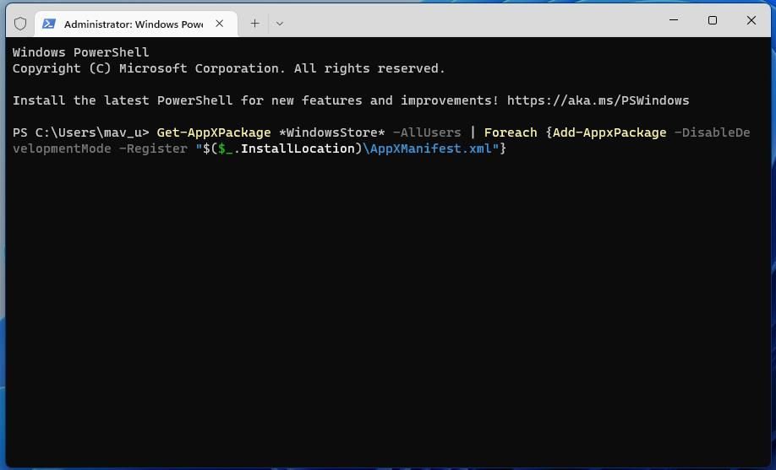Click the Copyright (C) Microsoft Corporation line
Image resolution: width=776 pixels, height=470 pixels.
[x=228, y=68]
